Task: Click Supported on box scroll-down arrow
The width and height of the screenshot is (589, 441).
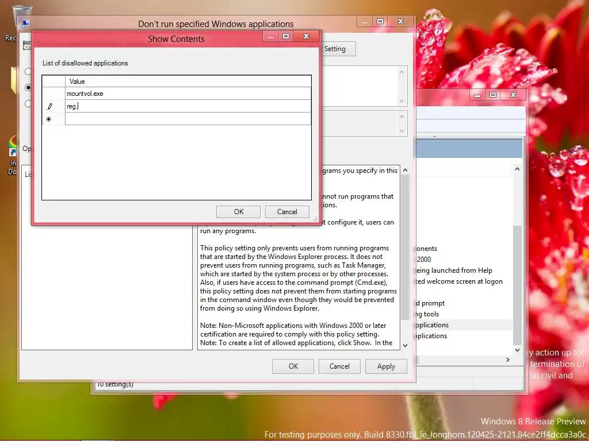Action: point(401,131)
